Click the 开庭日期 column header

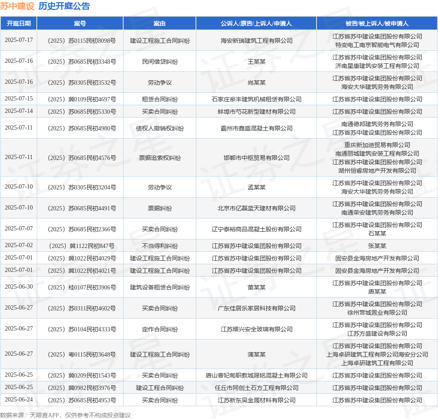coord(19,24)
